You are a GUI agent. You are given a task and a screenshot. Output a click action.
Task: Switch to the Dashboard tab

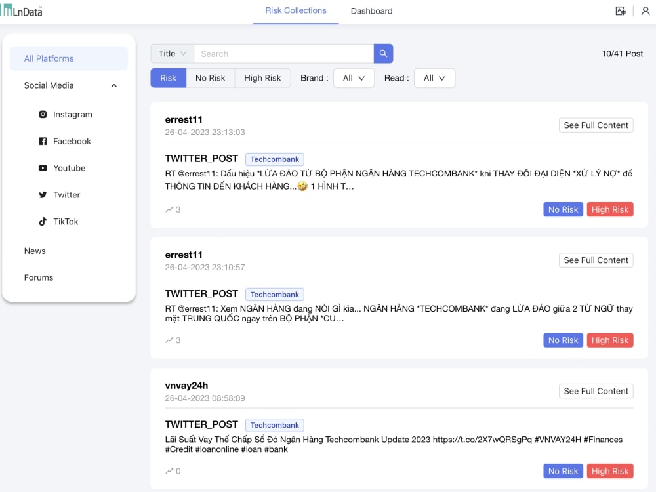point(371,11)
